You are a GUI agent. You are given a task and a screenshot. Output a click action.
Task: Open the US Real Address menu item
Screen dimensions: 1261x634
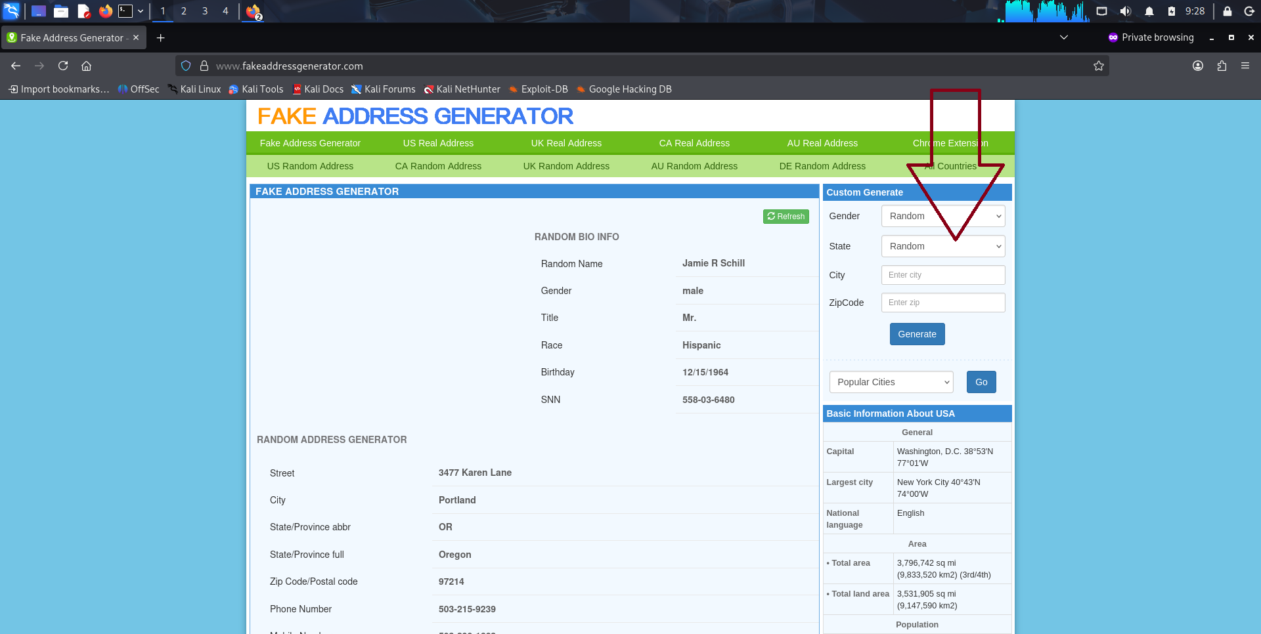click(x=438, y=143)
